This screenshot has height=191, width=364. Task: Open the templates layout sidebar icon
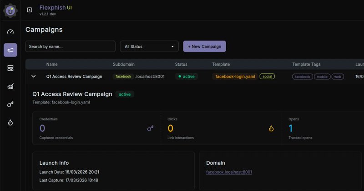(x=10, y=68)
